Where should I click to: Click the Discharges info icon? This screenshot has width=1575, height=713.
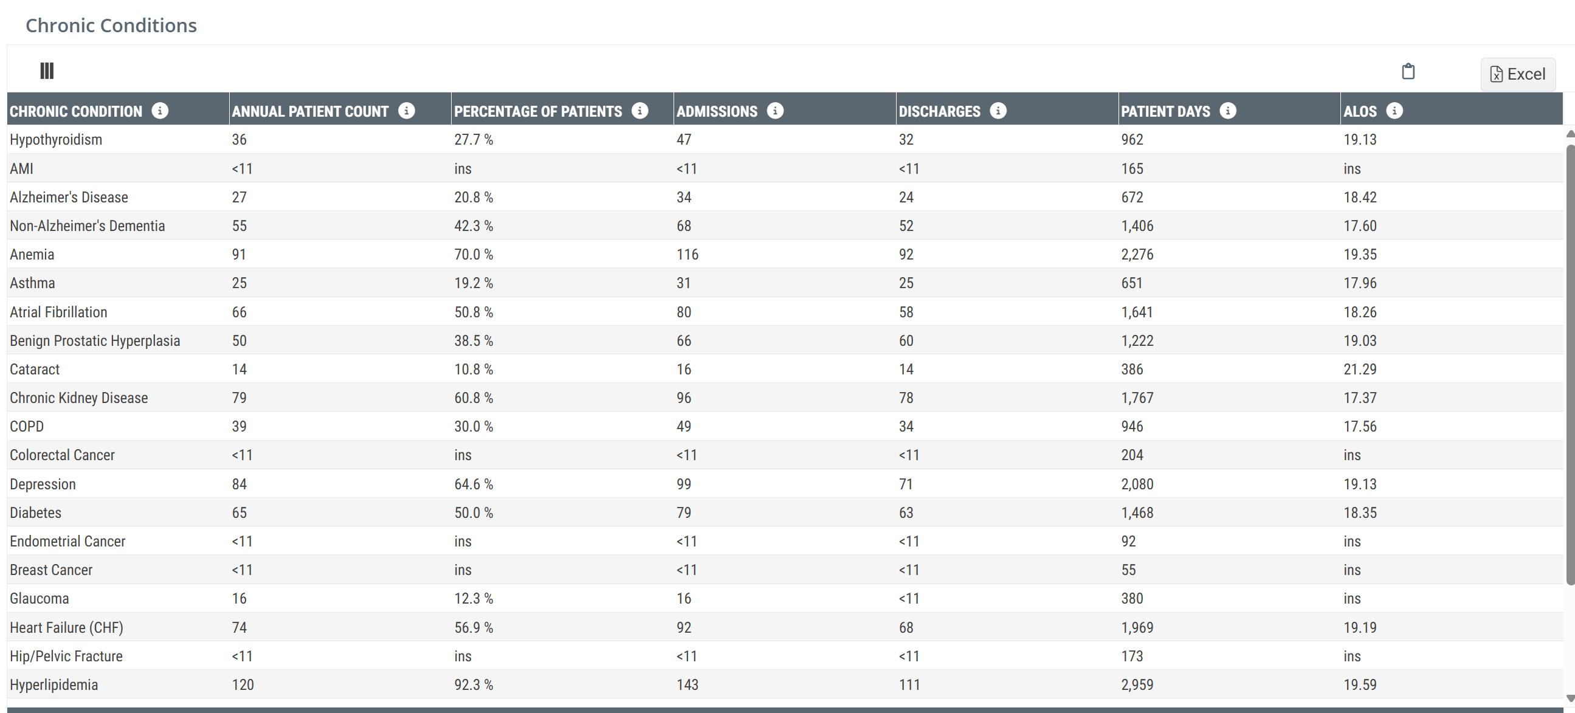pyautogui.click(x=999, y=111)
